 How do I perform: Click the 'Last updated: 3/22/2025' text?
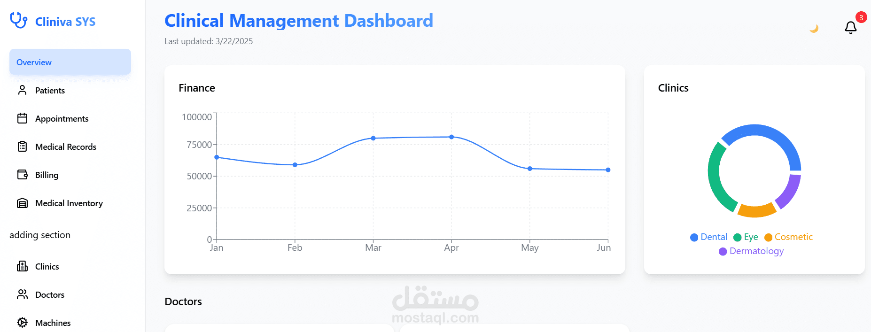click(x=209, y=41)
